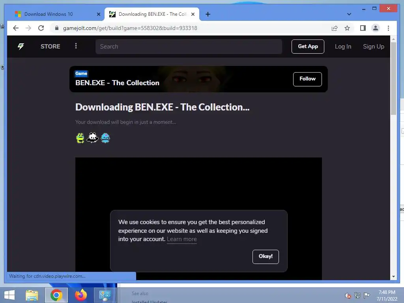The height and width of the screenshot is (303, 404).
Task: Open the network tray icon
Action: (x=357, y=295)
